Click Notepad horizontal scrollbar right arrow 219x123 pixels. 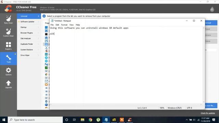tap(201, 105)
